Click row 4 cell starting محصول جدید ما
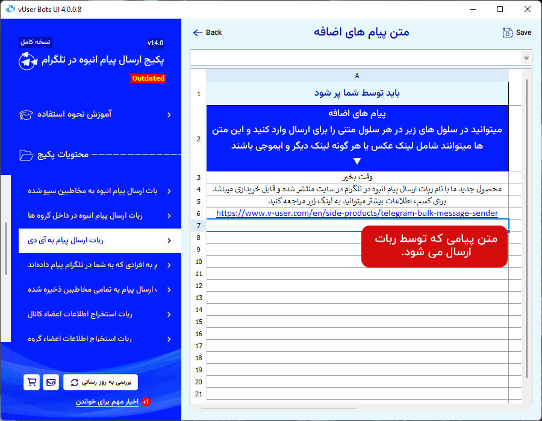This screenshot has height=421, width=542. tap(357, 189)
